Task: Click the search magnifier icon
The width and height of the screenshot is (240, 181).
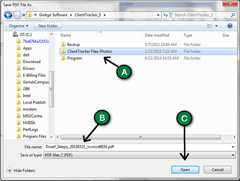Action: (233, 15)
